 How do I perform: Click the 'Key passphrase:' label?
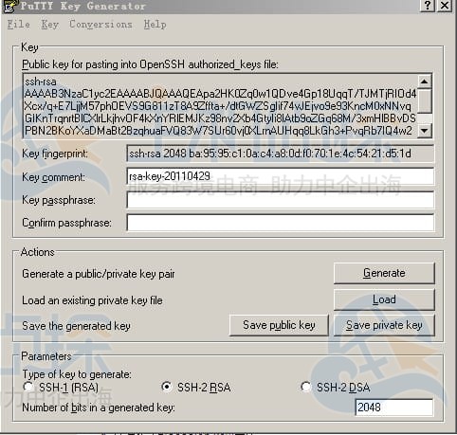coord(59,200)
